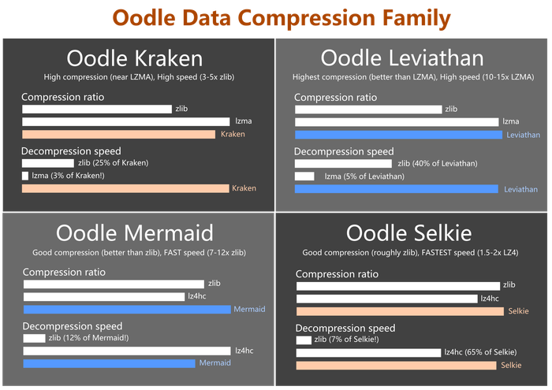This screenshot has width=552, height=390.
Task: Click the Oodle Mermaid heading
Action: click(135, 233)
